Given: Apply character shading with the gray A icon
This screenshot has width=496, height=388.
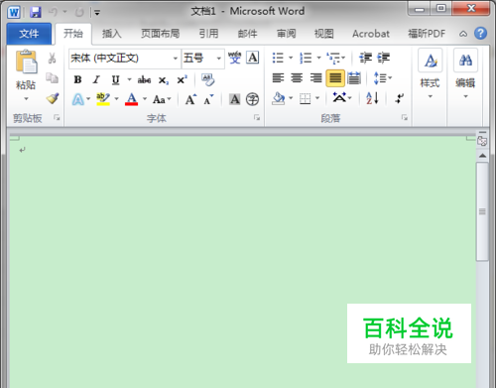Looking at the screenshot, I should point(235,99).
